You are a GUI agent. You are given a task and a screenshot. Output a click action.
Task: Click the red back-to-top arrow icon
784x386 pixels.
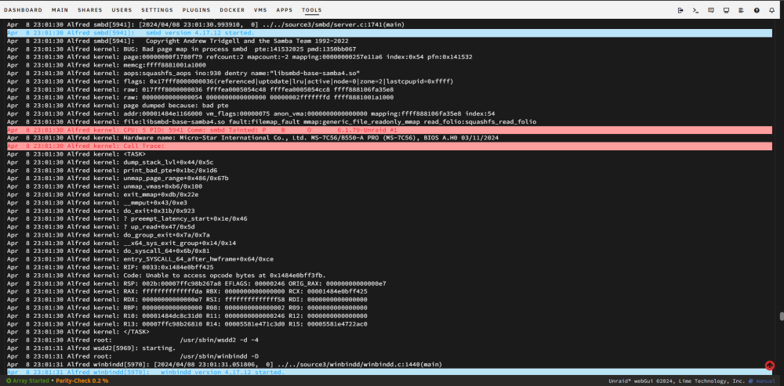pos(770,366)
